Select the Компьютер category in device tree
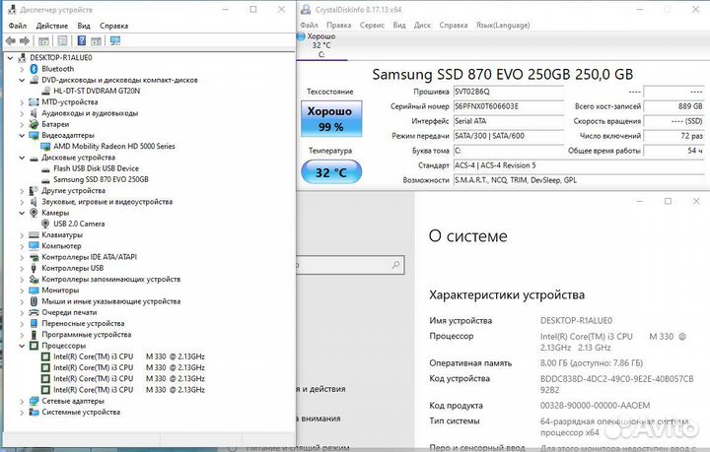This screenshot has width=710, height=452. point(61,246)
